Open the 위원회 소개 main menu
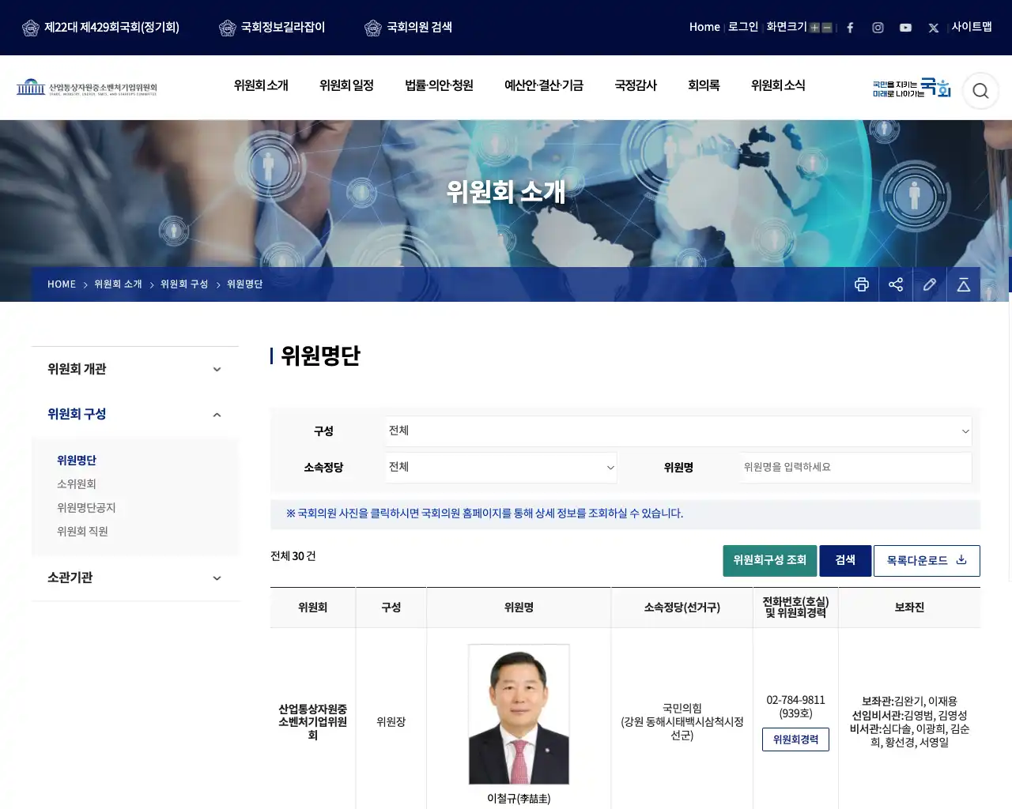This screenshot has width=1012, height=809. pyautogui.click(x=261, y=85)
